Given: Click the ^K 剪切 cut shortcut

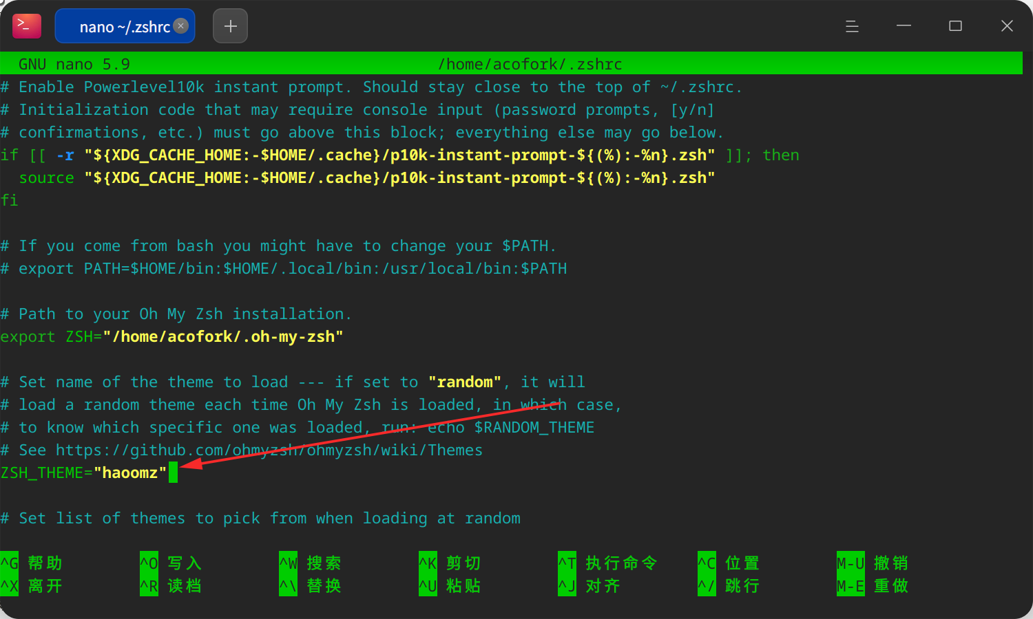Looking at the screenshot, I should pos(450,563).
